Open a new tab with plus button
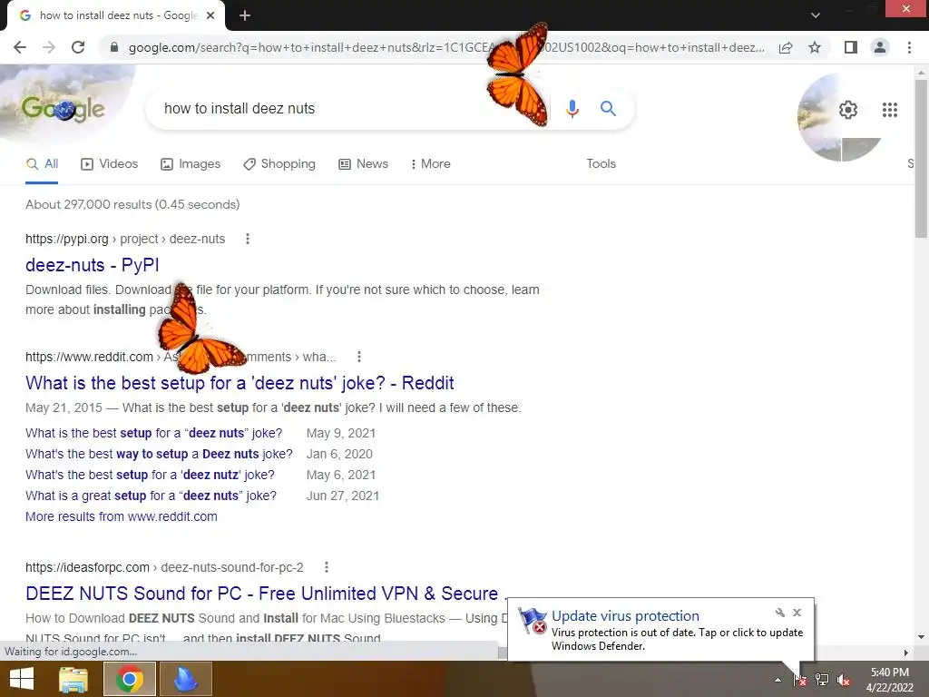Image resolution: width=929 pixels, height=697 pixels. coord(245,15)
